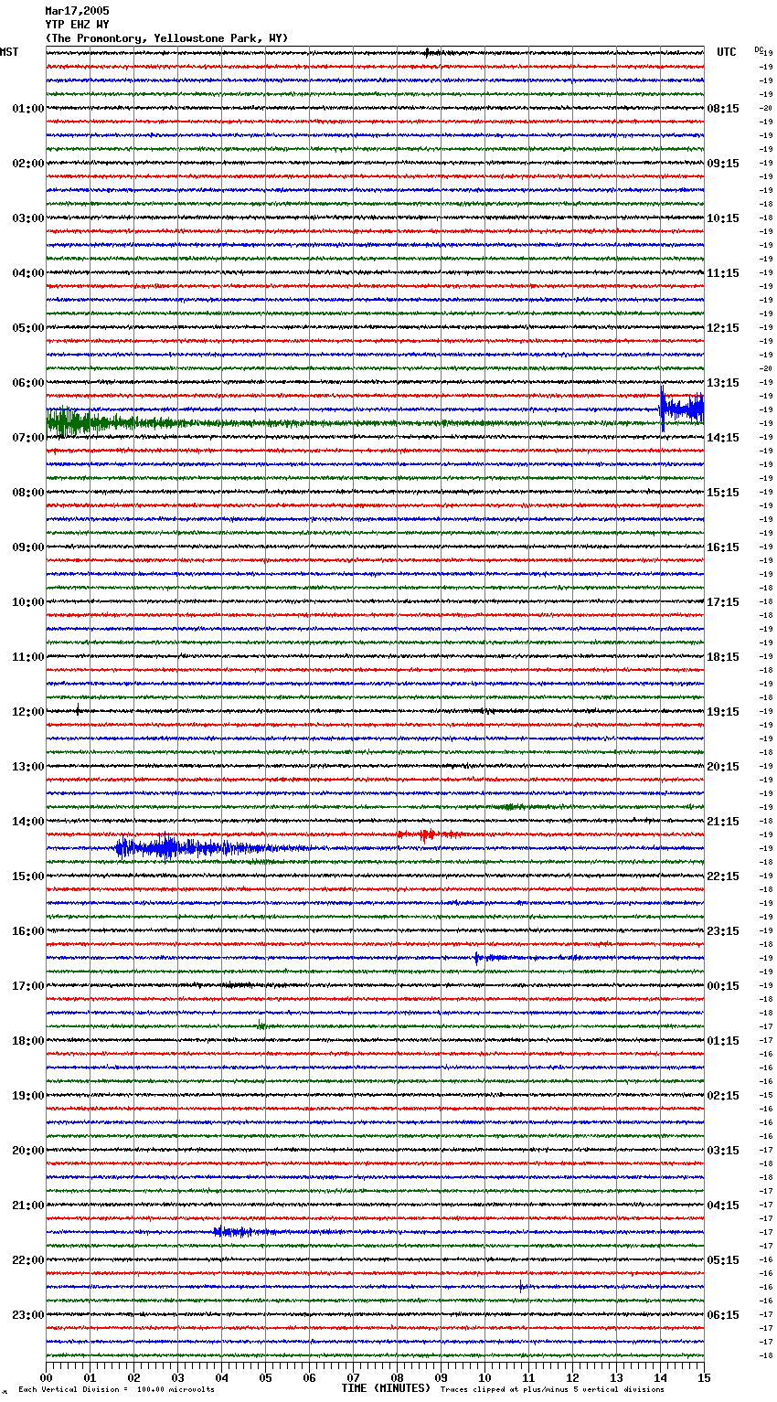This screenshot has width=777, height=1402.
Task: Pick the 06:00 MST time label
Action: pos(27,383)
